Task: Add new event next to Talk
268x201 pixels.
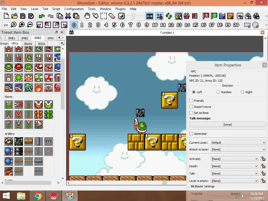Action: point(263,174)
